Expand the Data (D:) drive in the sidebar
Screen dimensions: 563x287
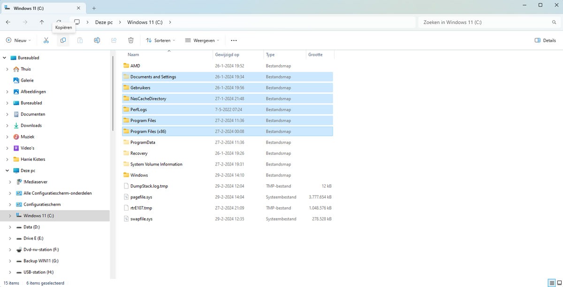(x=10, y=227)
